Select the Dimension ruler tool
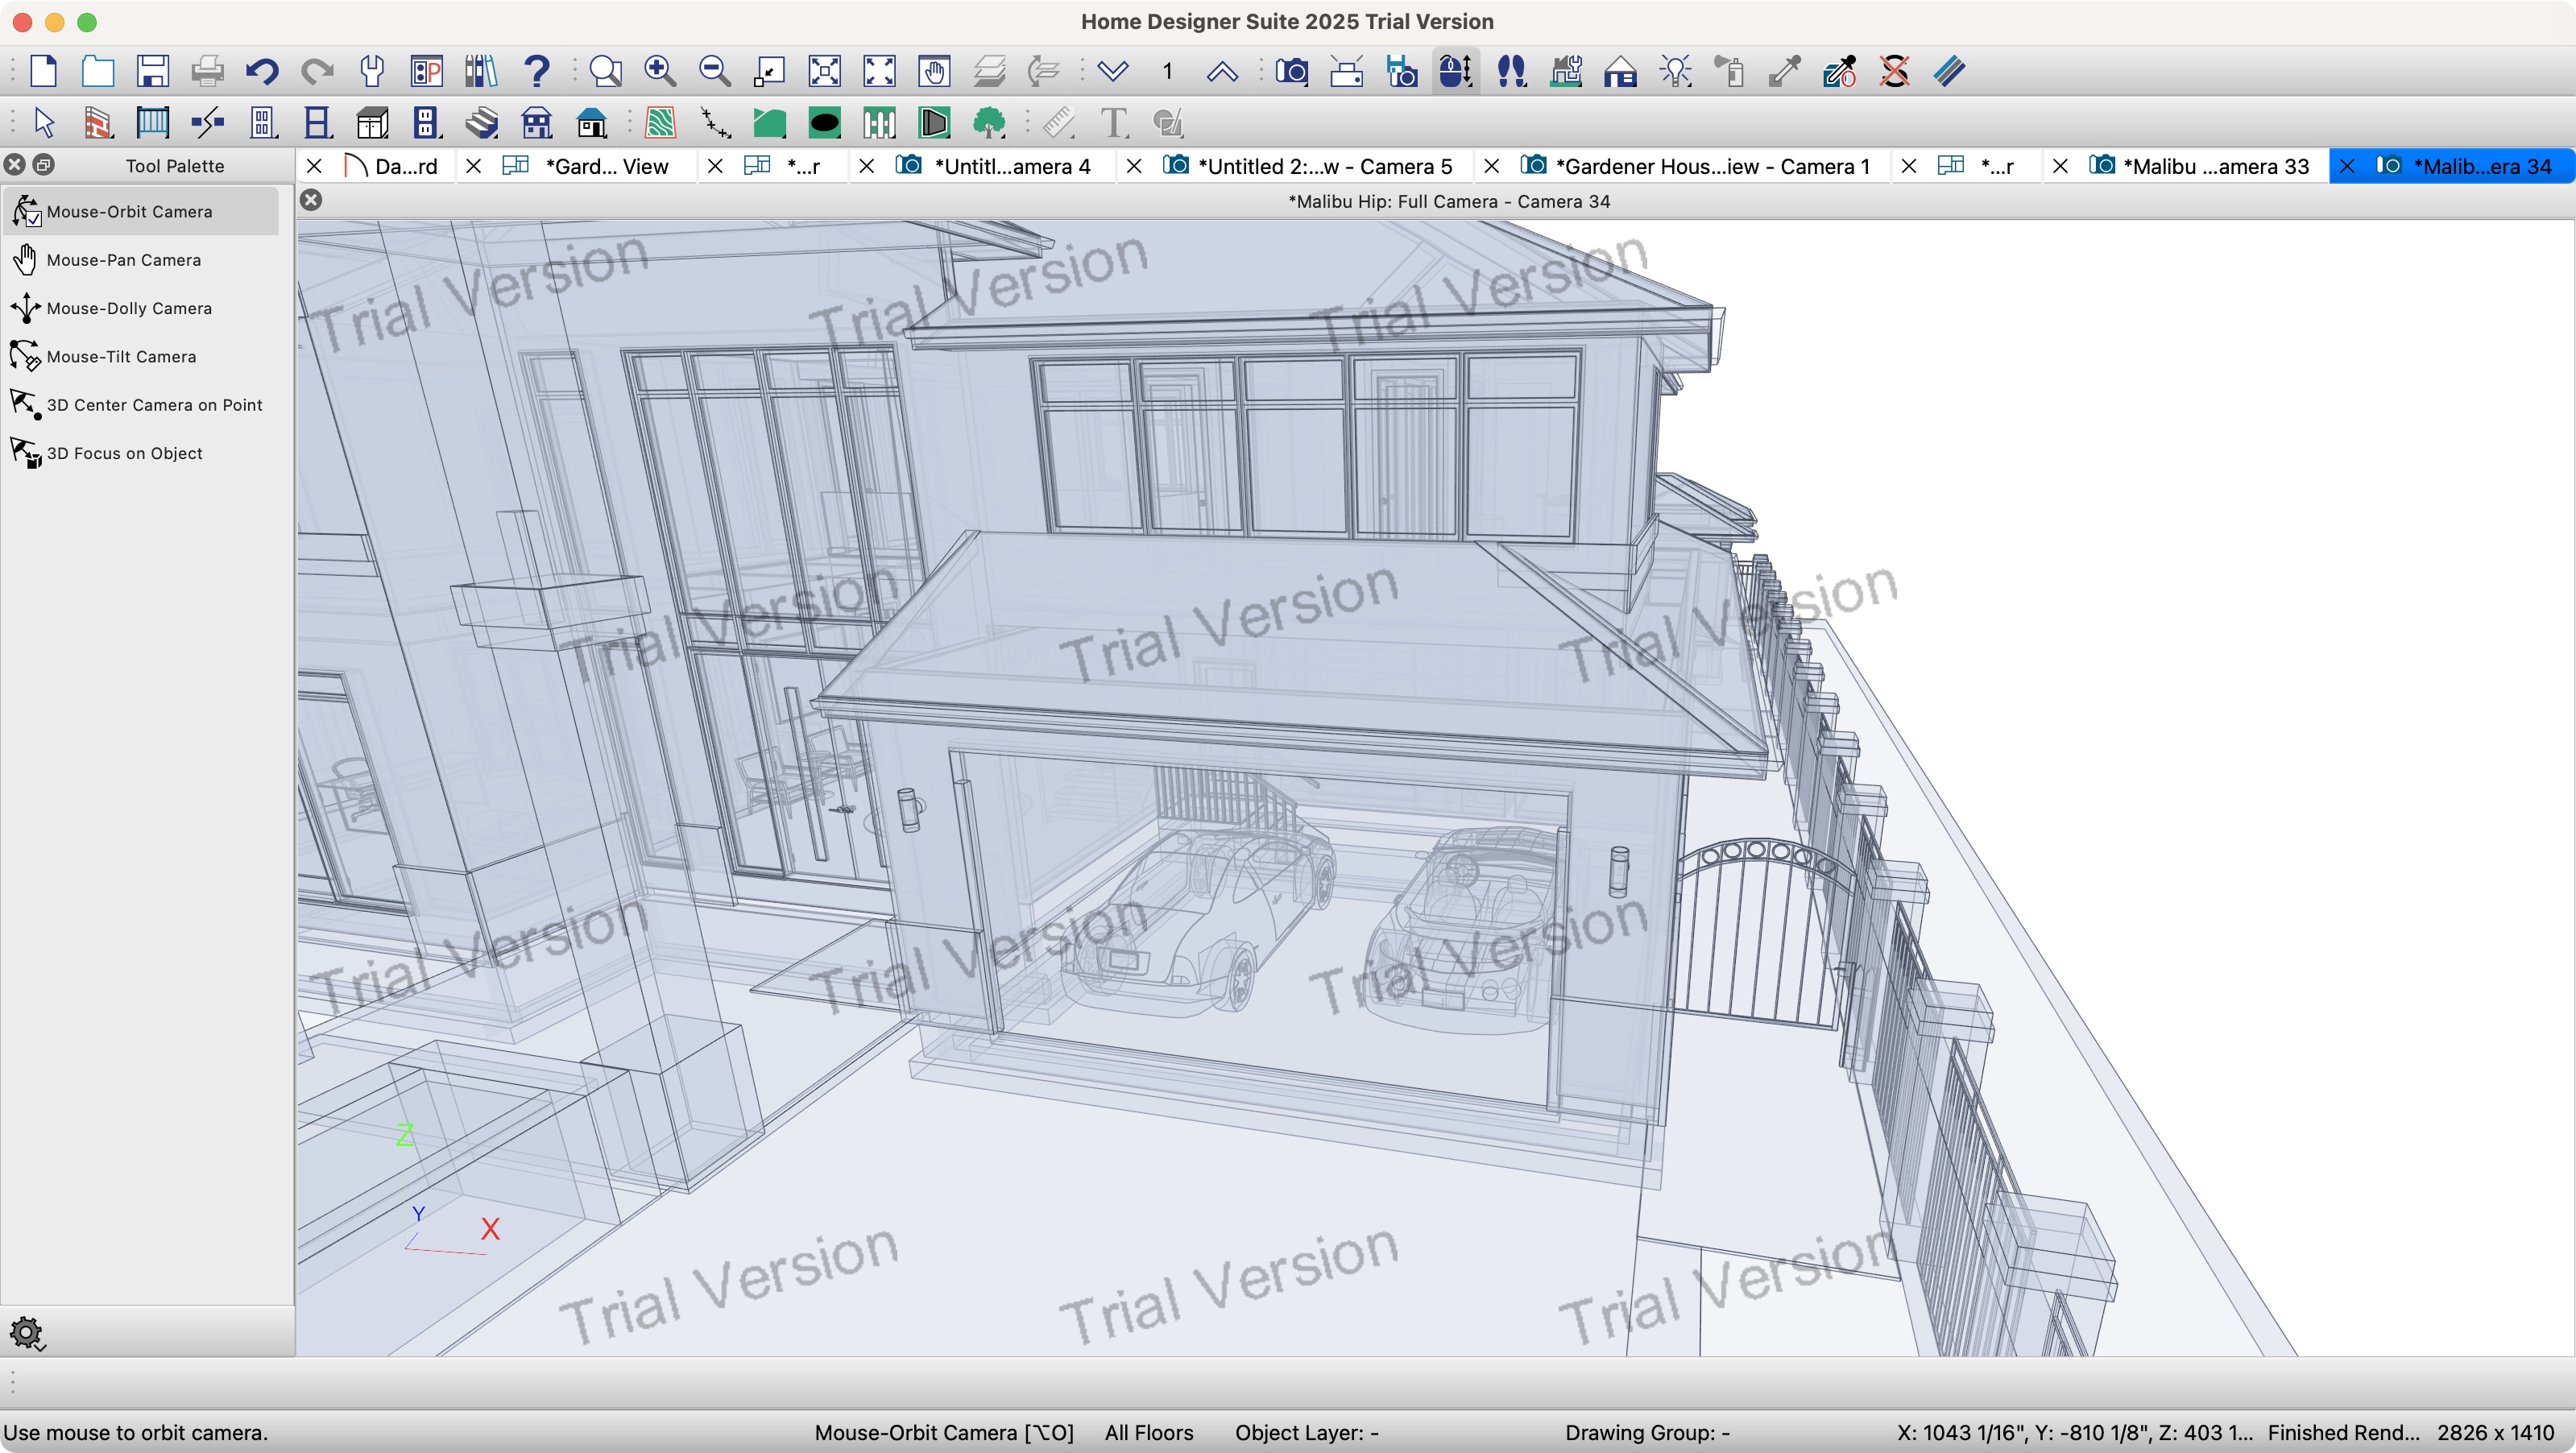Screen dimensions: 2576x1453 tap(1060, 122)
